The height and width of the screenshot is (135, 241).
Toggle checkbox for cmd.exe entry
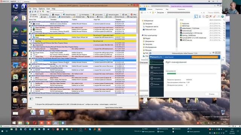[x=31, y=24]
